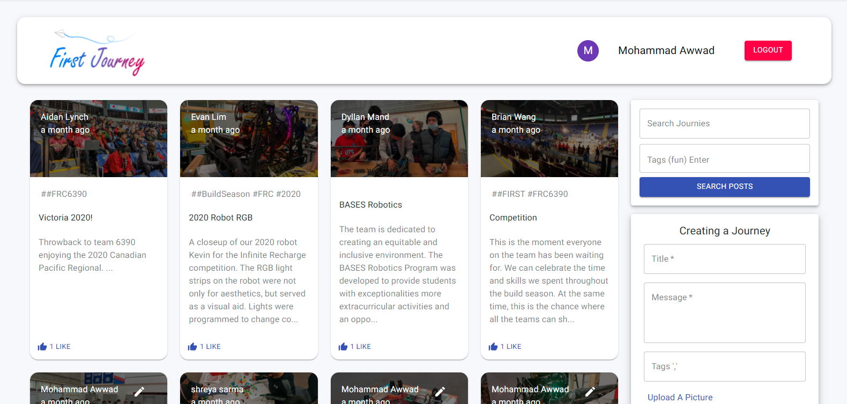Like the 2020 Robot RGB post
Viewport: 847px width, 404px height.
coord(204,347)
